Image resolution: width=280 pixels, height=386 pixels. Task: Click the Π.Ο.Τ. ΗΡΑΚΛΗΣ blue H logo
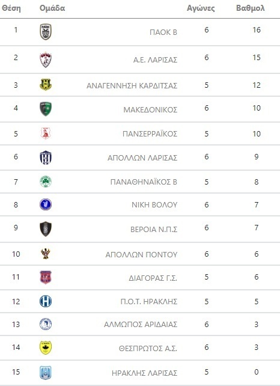46,301
